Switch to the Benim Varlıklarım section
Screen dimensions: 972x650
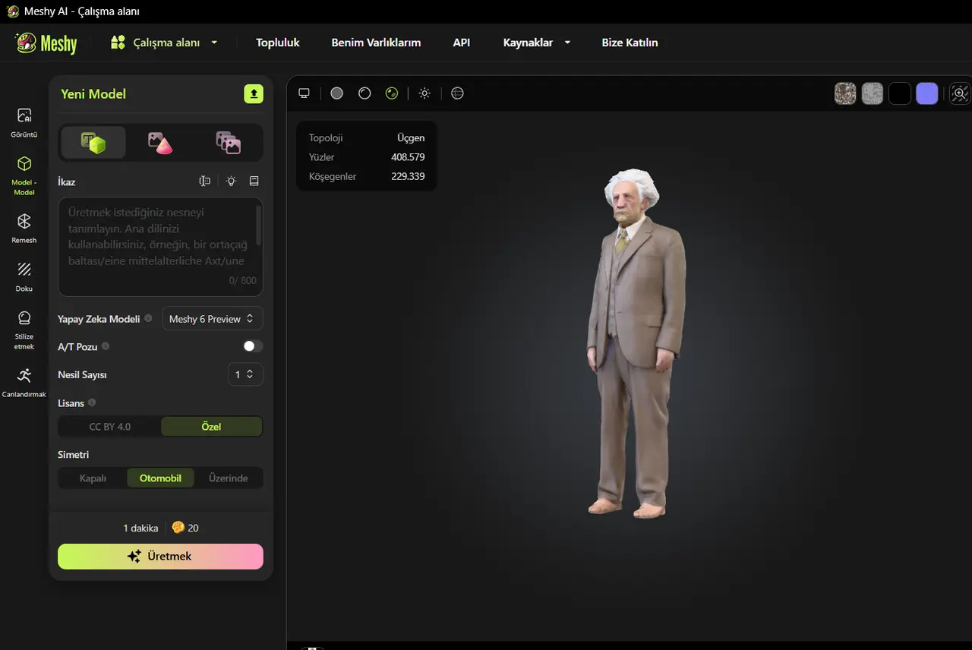click(x=376, y=43)
